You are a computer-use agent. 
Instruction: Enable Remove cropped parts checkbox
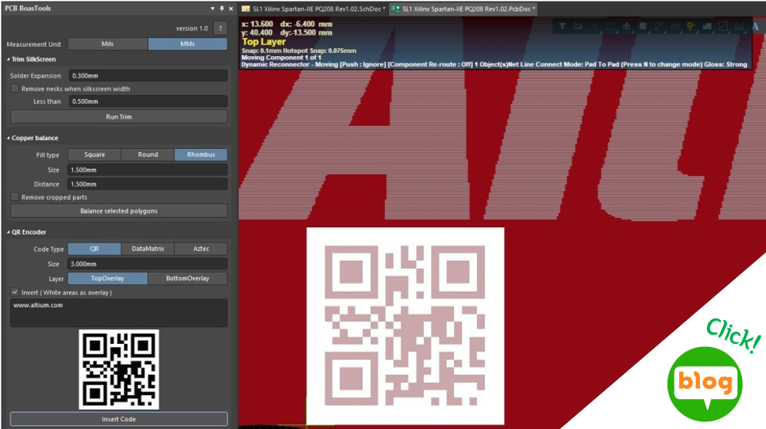point(15,196)
